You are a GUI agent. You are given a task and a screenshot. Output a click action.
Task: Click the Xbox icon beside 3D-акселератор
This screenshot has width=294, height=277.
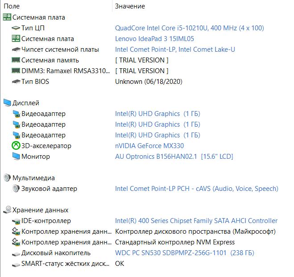(16, 145)
